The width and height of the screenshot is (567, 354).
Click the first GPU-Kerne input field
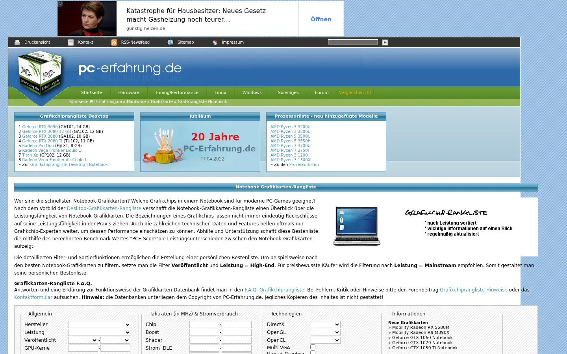coord(83,348)
